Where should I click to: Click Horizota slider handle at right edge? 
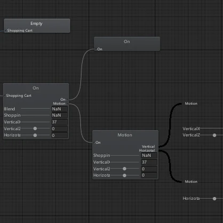pos(214,198)
